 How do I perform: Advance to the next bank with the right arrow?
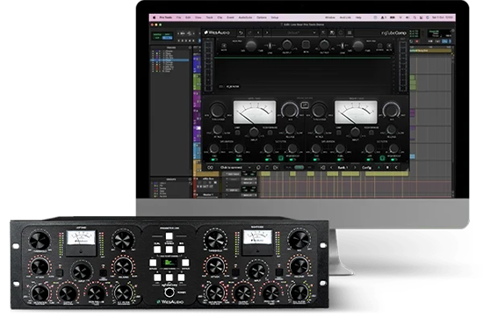[355, 167]
